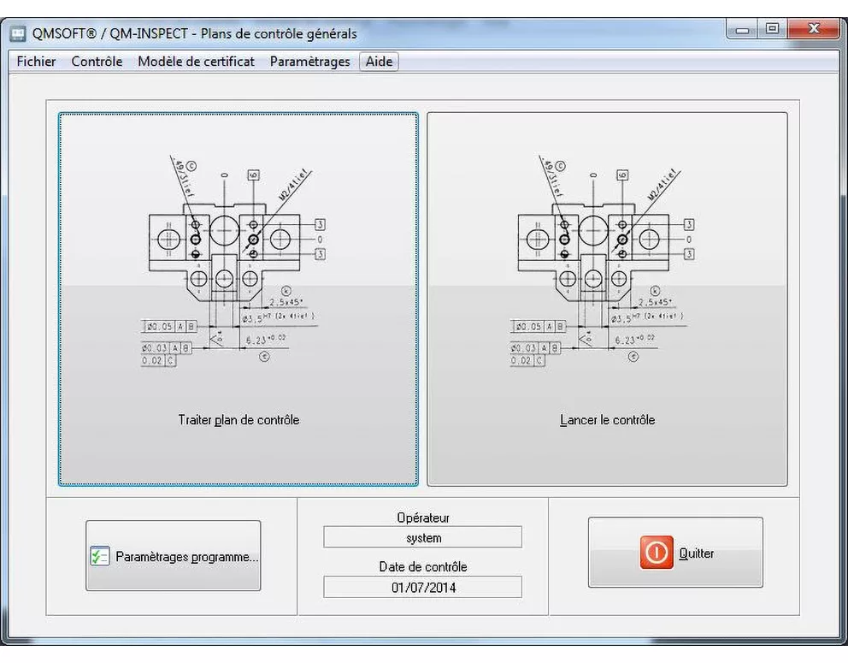Click the window title Plans de contrôle généraux

[x=279, y=33]
